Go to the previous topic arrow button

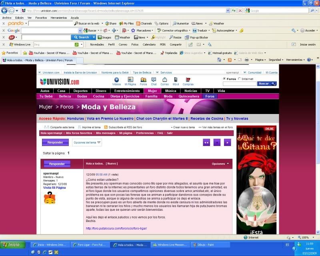click(217, 142)
